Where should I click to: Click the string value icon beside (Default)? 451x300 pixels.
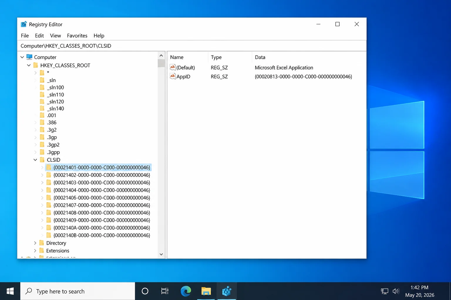(x=173, y=67)
